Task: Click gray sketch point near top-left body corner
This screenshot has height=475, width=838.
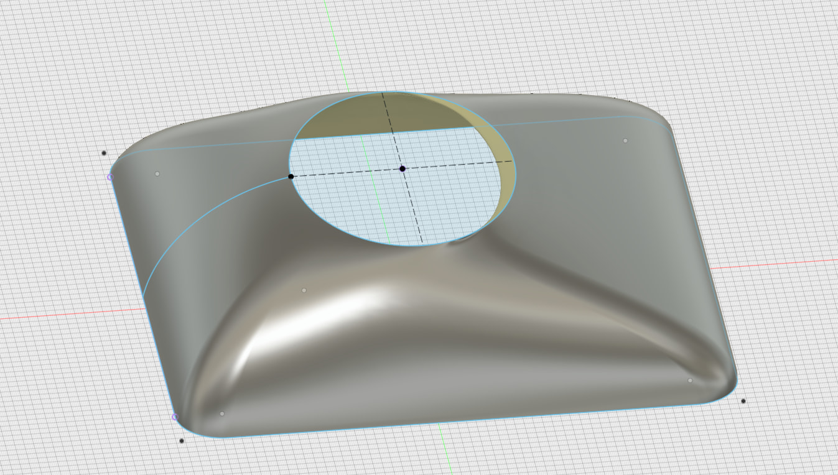Action: (x=157, y=173)
